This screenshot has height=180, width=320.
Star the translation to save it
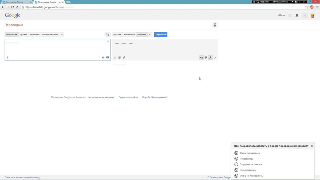point(115,57)
